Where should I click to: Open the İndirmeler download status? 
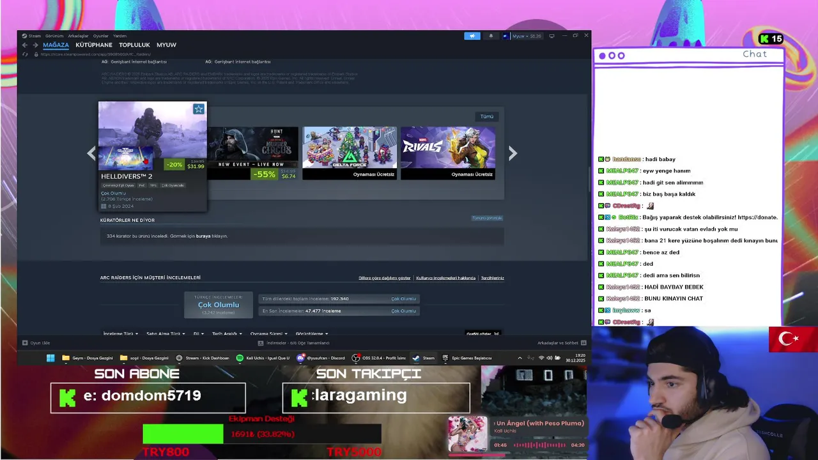293,343
